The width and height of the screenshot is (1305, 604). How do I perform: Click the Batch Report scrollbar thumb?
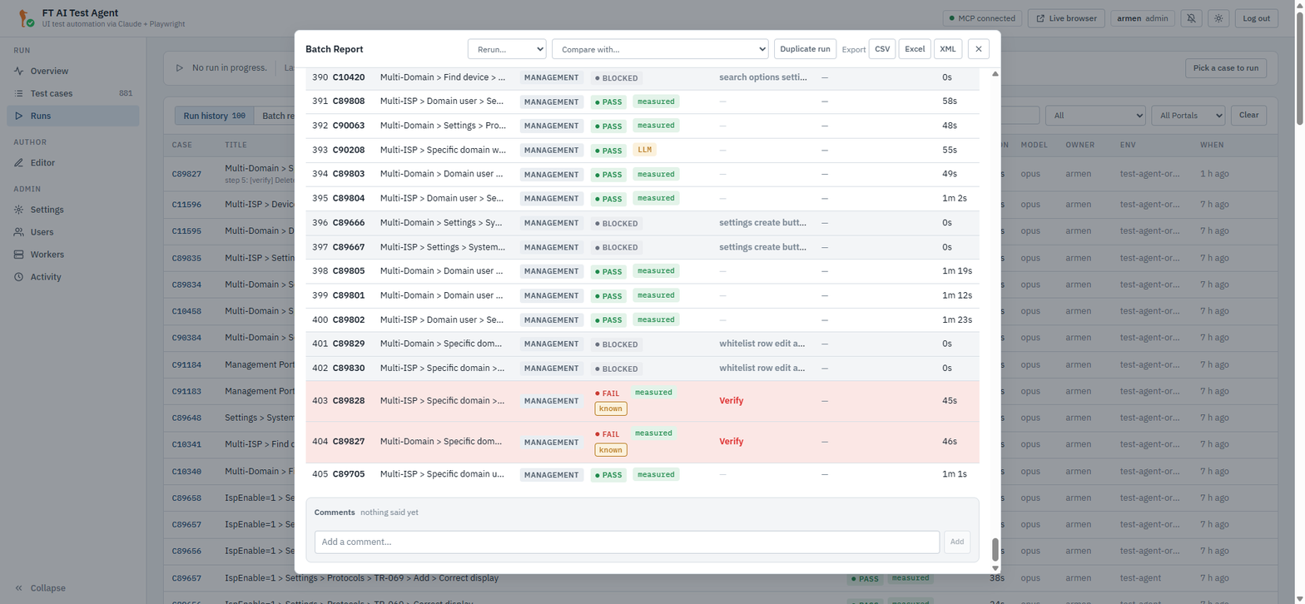click(995, 549)
